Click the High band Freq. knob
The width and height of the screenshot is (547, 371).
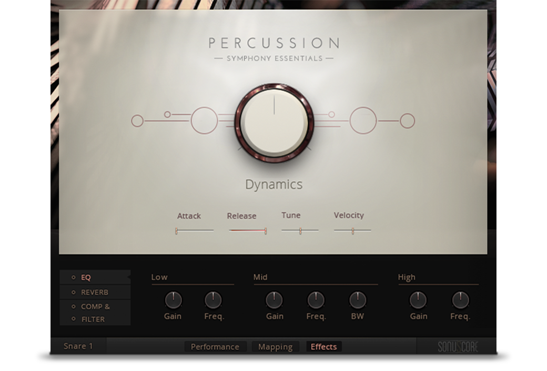pyautogui.click(x=461, y=300)
